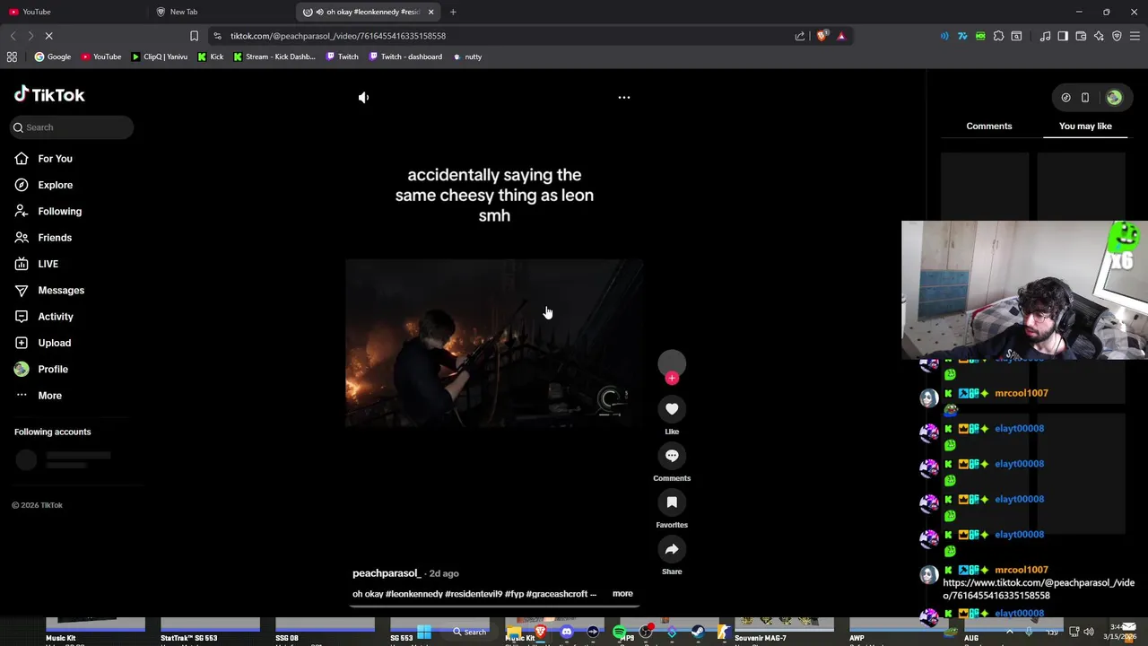Screen dimensions: 1148x646
Task: Open Brave Rewards triangle icon
Action: coord(841,36)
